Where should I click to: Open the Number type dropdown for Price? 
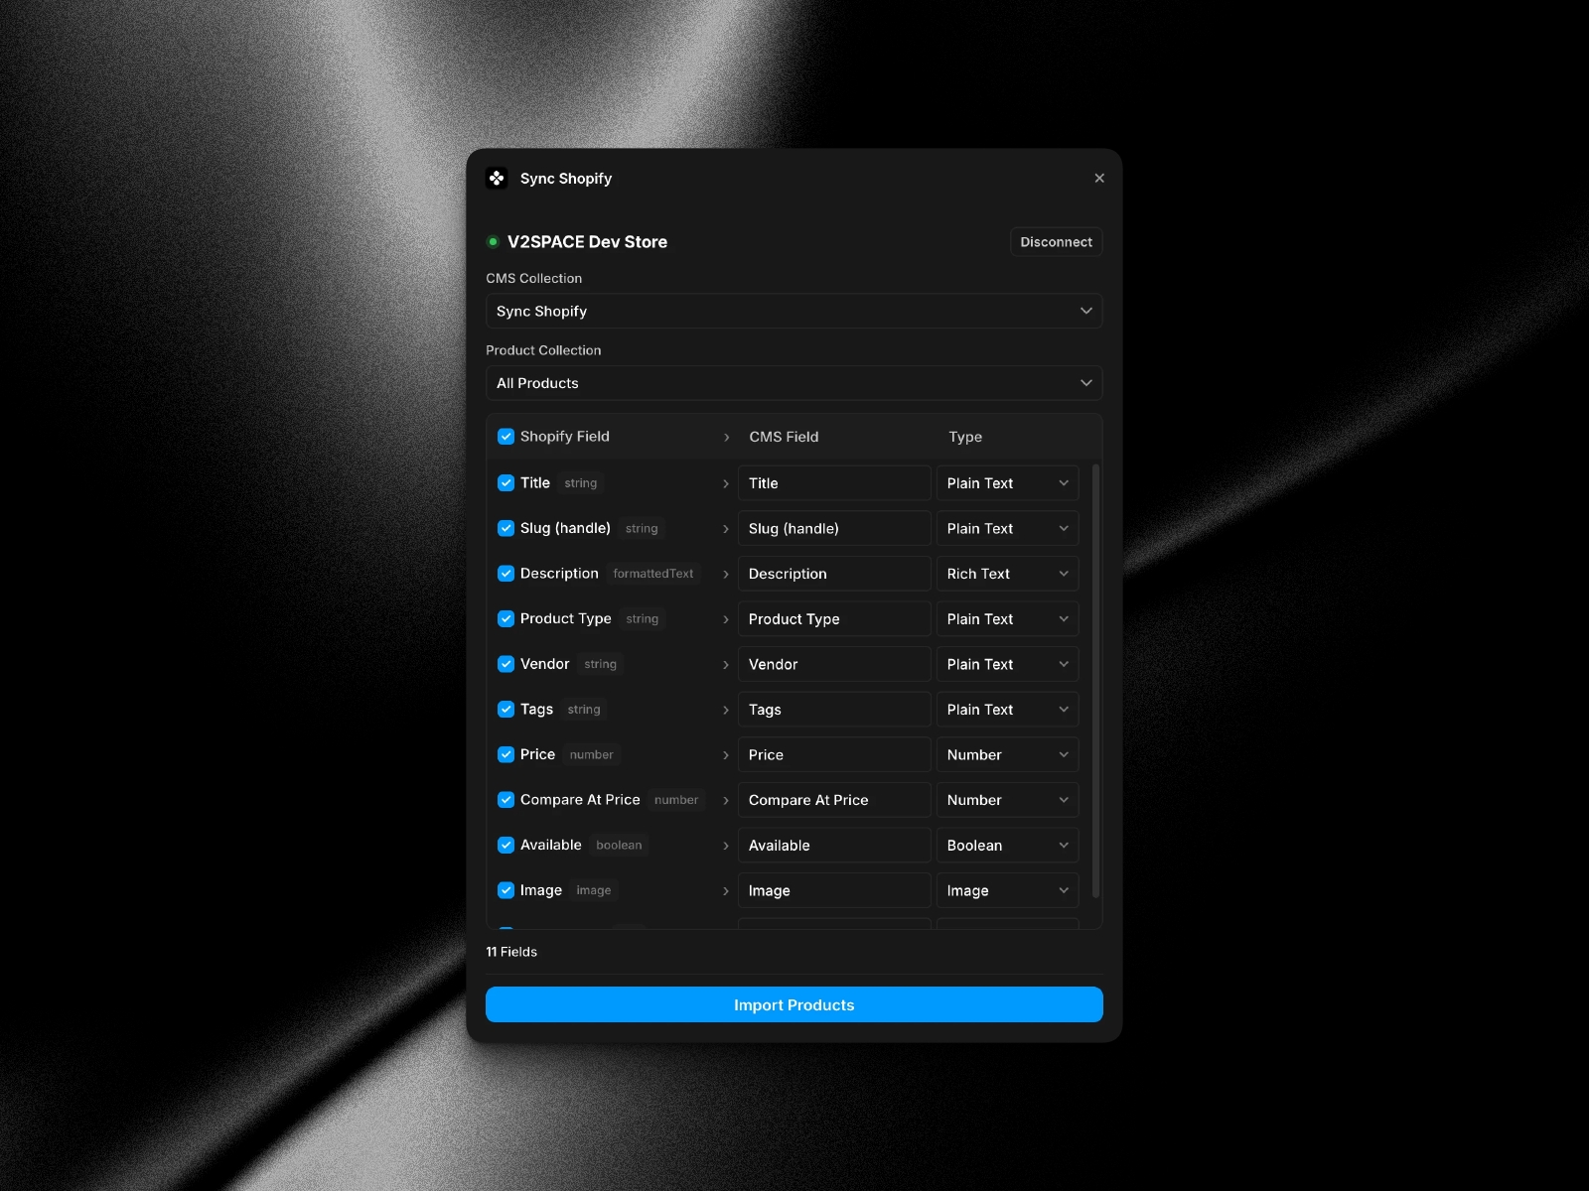coord(1007,754)
